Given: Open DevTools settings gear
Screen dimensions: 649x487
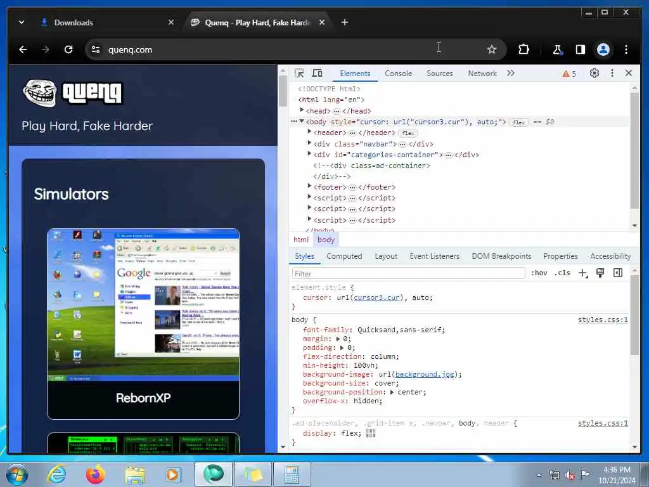Looking at the screenshot, I should [594, 74].
